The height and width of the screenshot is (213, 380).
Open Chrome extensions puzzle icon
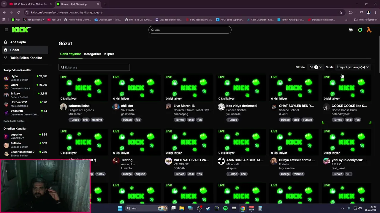click(351, 12)
